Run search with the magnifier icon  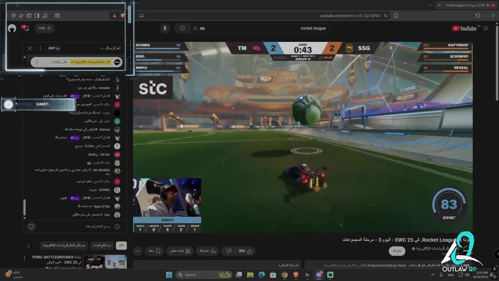pos(182,28)
